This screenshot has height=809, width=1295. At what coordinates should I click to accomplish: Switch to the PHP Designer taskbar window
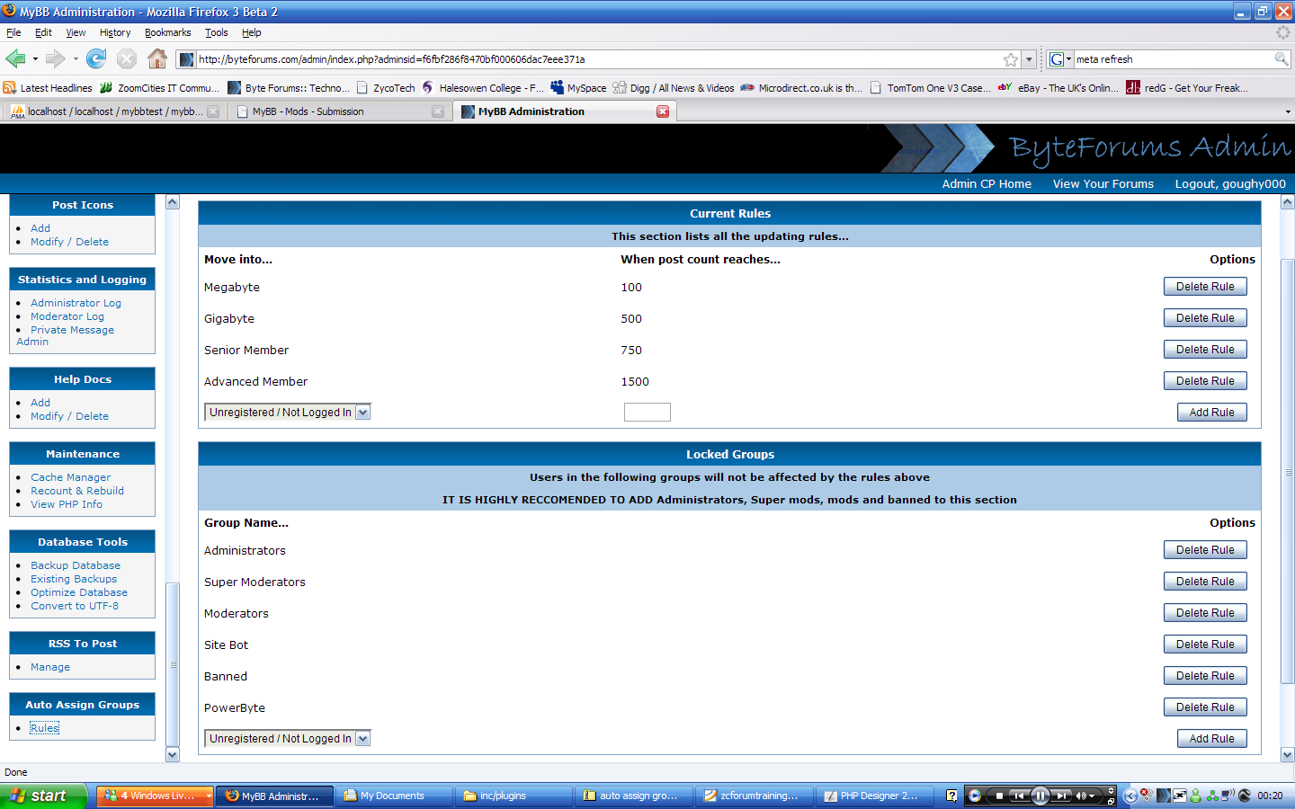874,796
